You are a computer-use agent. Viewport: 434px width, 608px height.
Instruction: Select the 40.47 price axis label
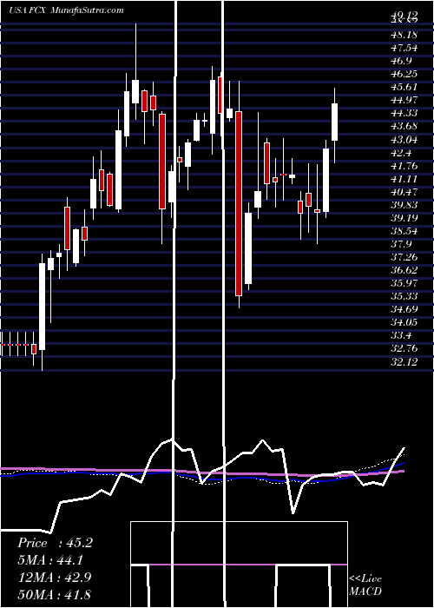pos(404,192)
